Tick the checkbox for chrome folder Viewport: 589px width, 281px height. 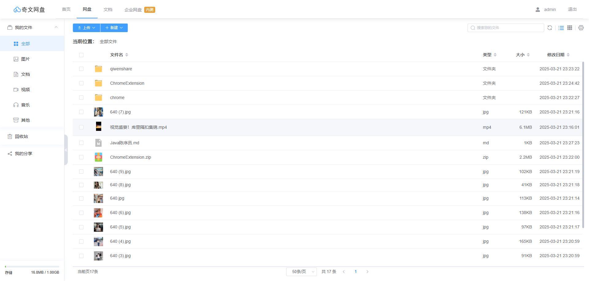click(x=81, y=98)
